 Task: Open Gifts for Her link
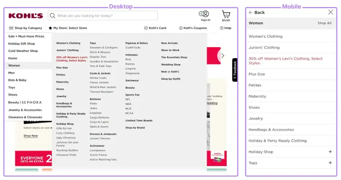click(64, 128)
